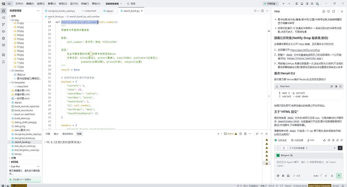Kill terminal with trash icon
This screenshot has width=347, height=187.
click(x=245, y=134)
